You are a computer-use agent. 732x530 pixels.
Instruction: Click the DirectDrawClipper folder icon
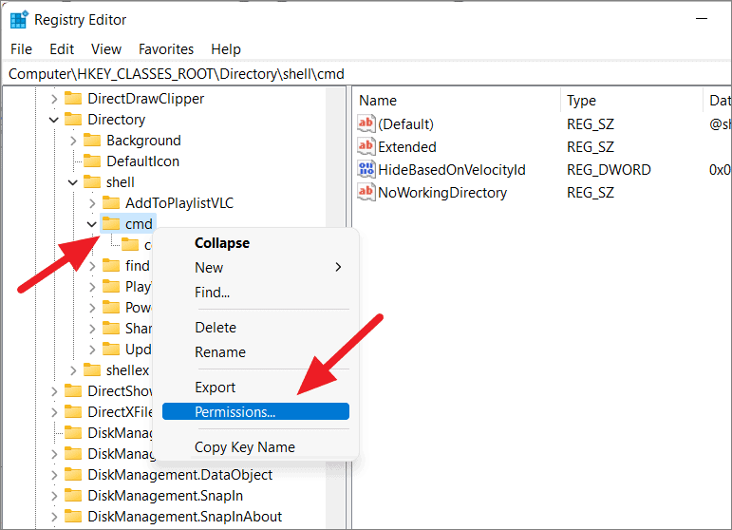click(73, 98)
